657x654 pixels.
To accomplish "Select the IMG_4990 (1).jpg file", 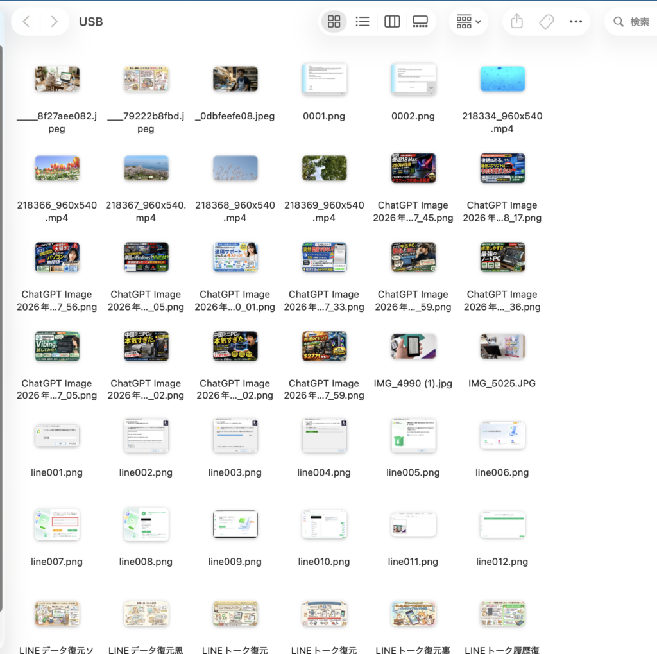I will [x=413, y=346].
